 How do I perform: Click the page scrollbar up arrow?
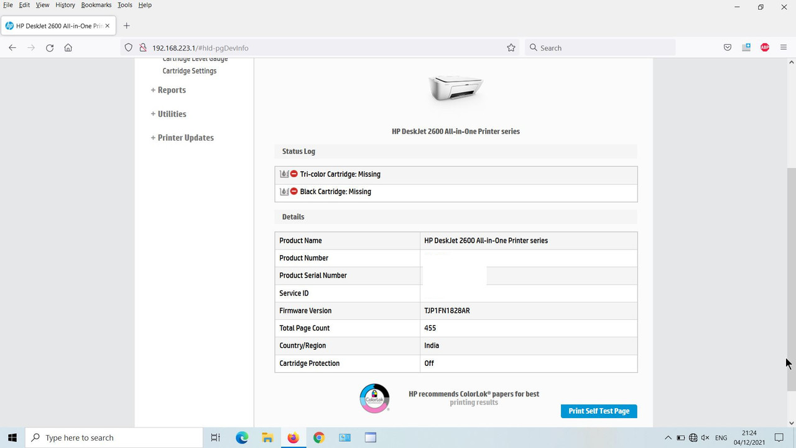791,62
